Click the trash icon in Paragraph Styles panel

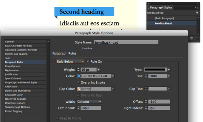(x=191, y=38)
